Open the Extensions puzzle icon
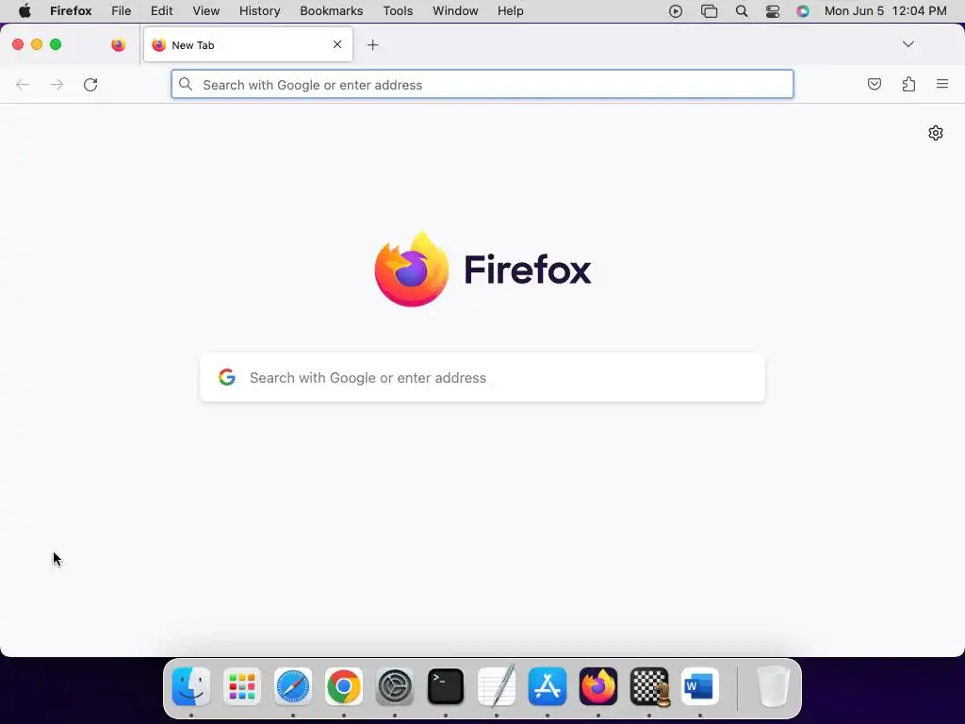965x724 pixels. pyautogui.click(x=908, y=84)
